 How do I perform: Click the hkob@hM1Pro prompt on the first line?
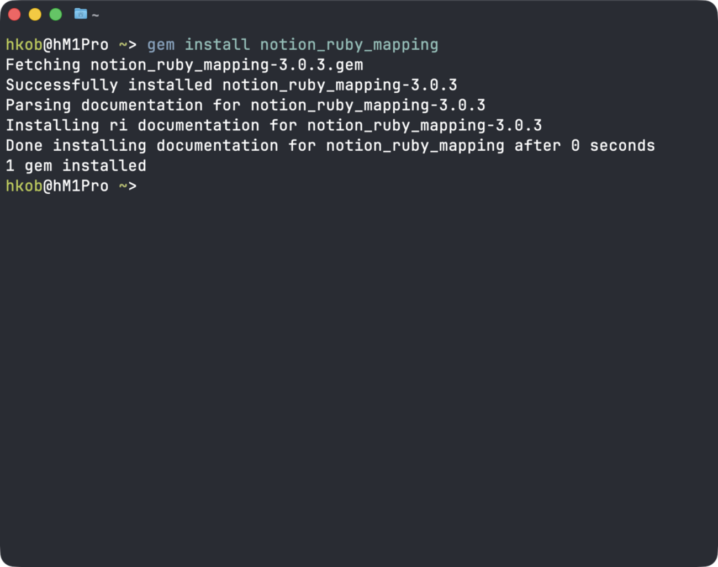(57, 44)
